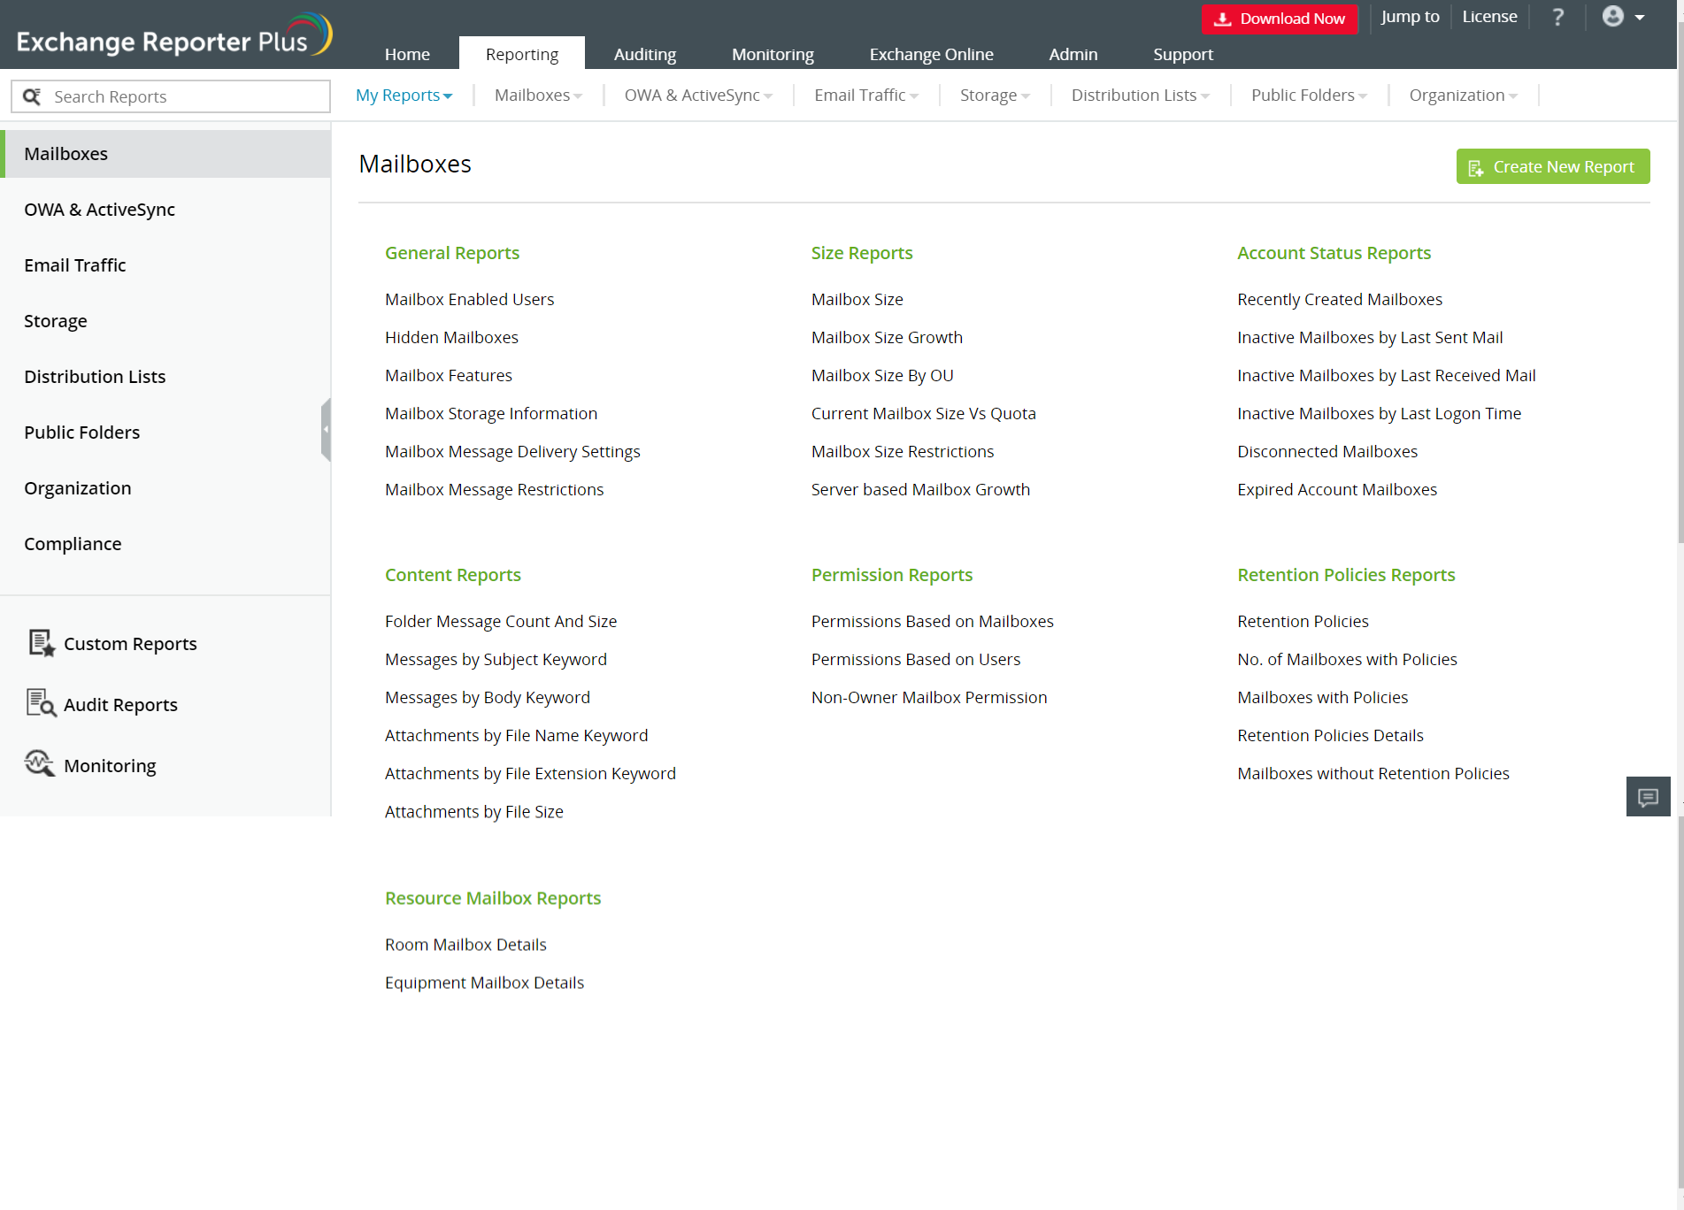Viewport: 1684px width, 1210px height.
Task: Click the Audit Reports magnifier icon
Action: (41, 704)
